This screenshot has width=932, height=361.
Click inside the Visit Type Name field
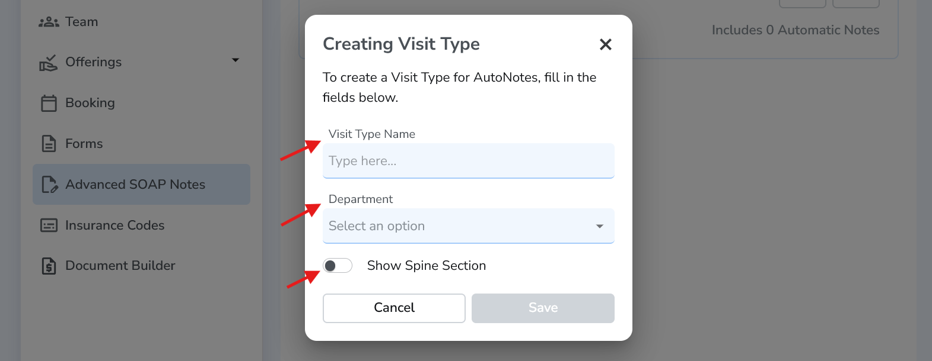[x=468, y=160]
